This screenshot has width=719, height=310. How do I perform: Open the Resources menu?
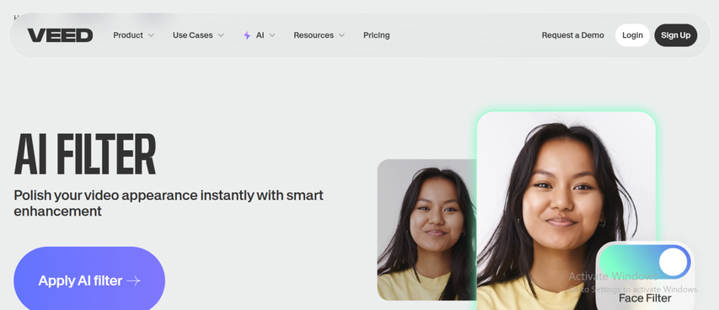click(319, 35)
